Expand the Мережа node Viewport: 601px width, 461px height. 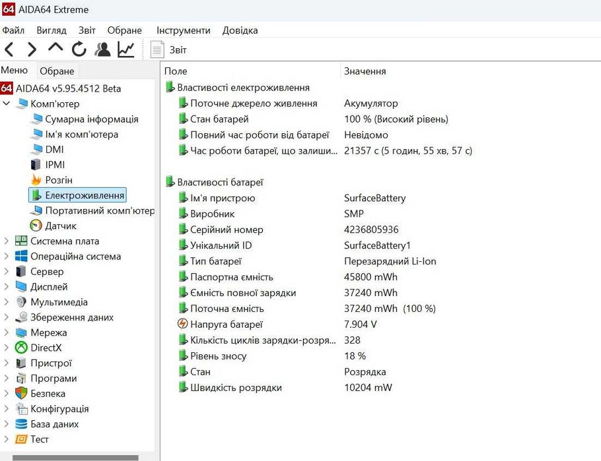pos(6,332)
